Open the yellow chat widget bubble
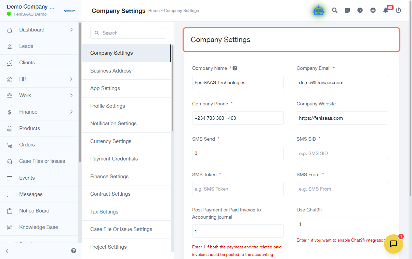 393,244
